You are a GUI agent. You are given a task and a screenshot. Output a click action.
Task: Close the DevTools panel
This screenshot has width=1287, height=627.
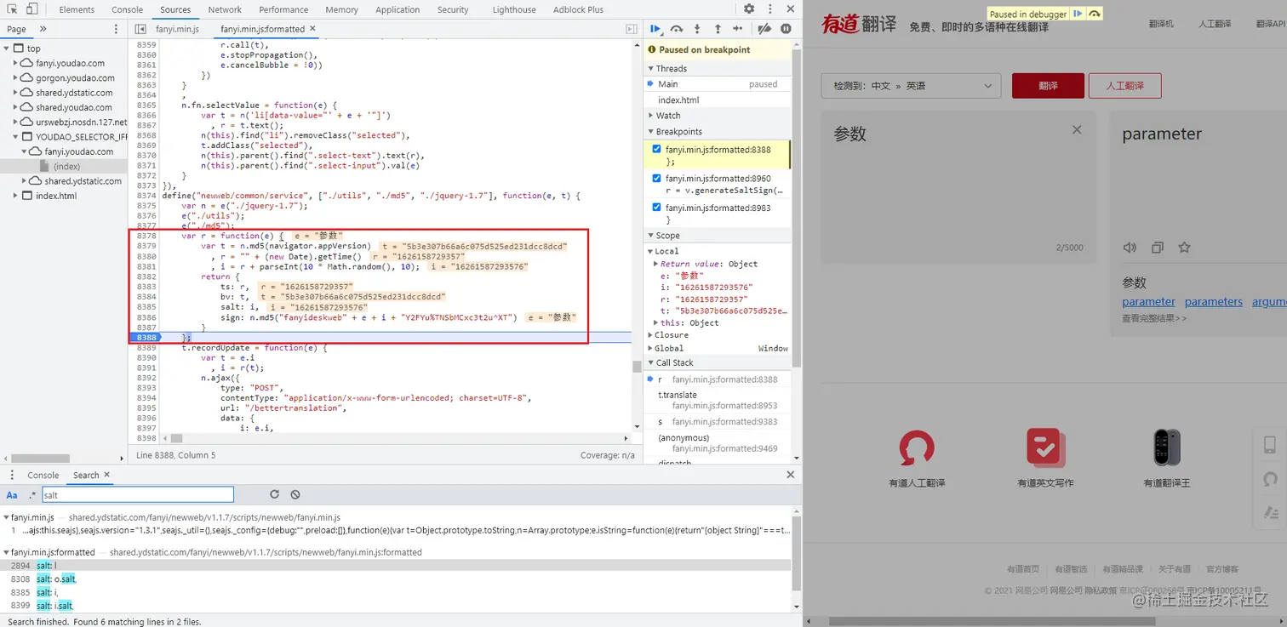click(790, 9)
